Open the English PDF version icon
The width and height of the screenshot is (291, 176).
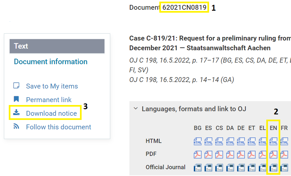click(273, 154)
